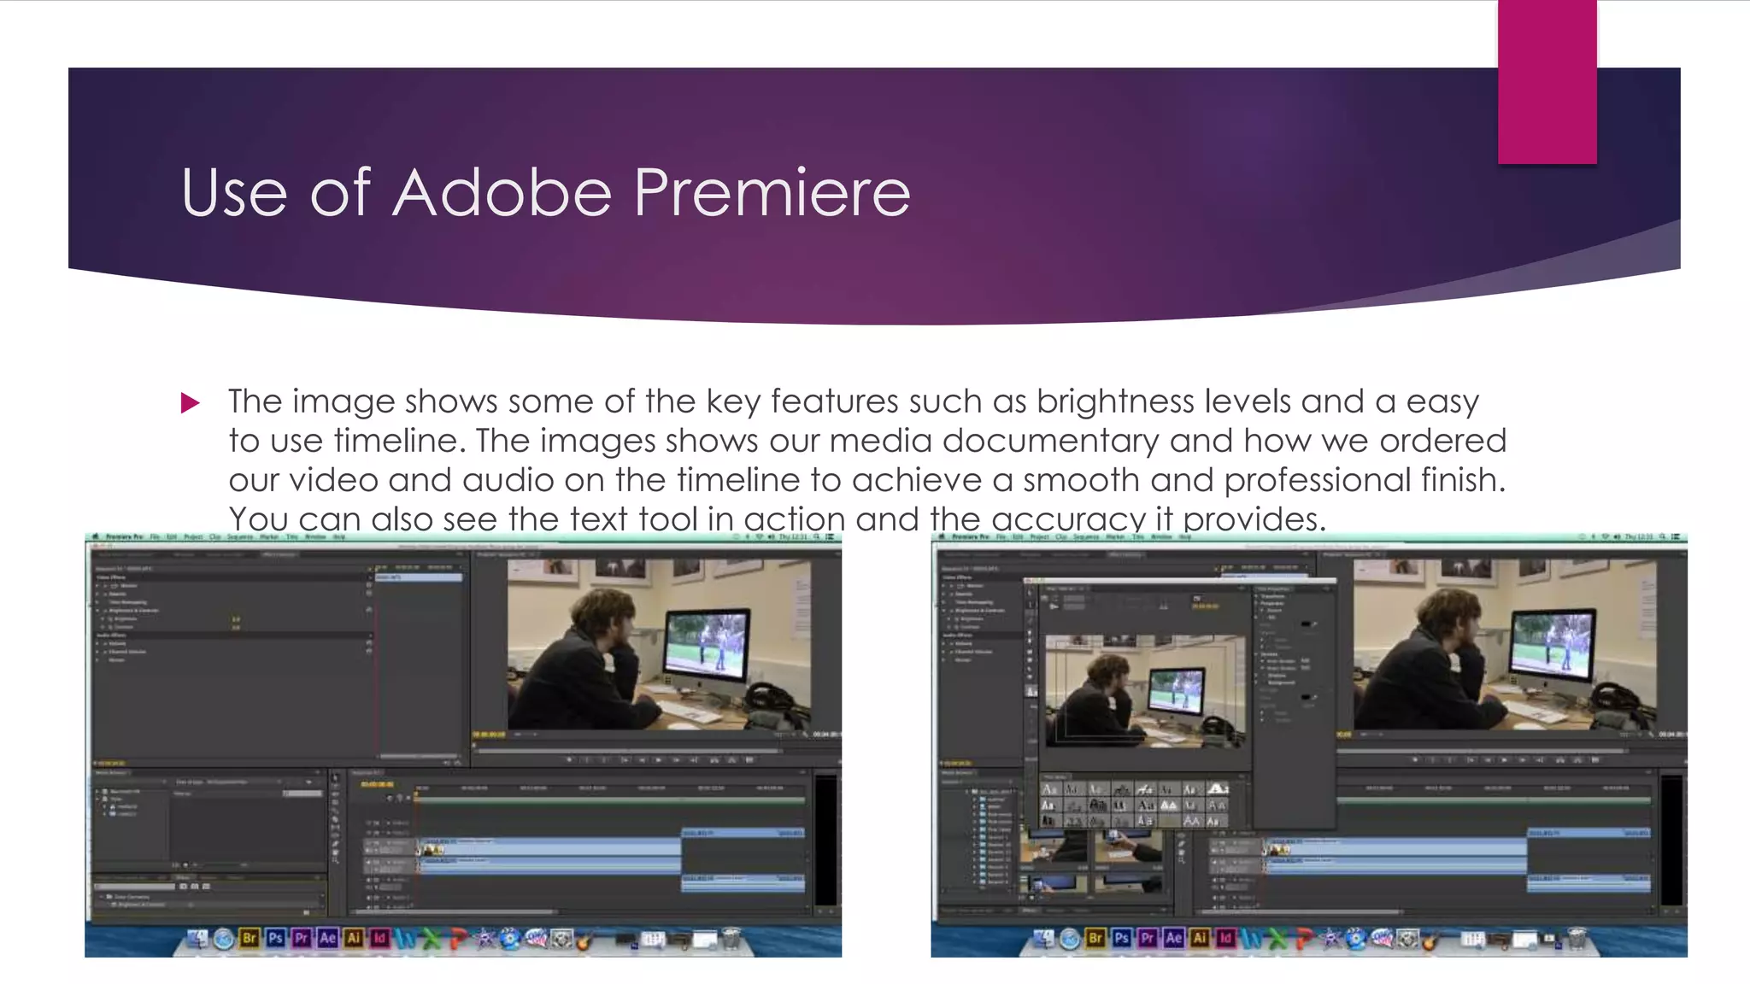The height and width of the screenshot is (984, 1750).
Task: Click the Brightness value in left Effect Controls
Action: pyautogui.click(x=236, y=619)
